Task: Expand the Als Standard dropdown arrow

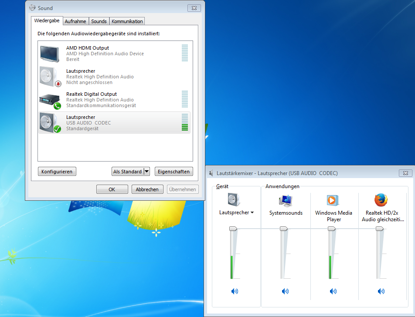Action: tap(146, 172)
